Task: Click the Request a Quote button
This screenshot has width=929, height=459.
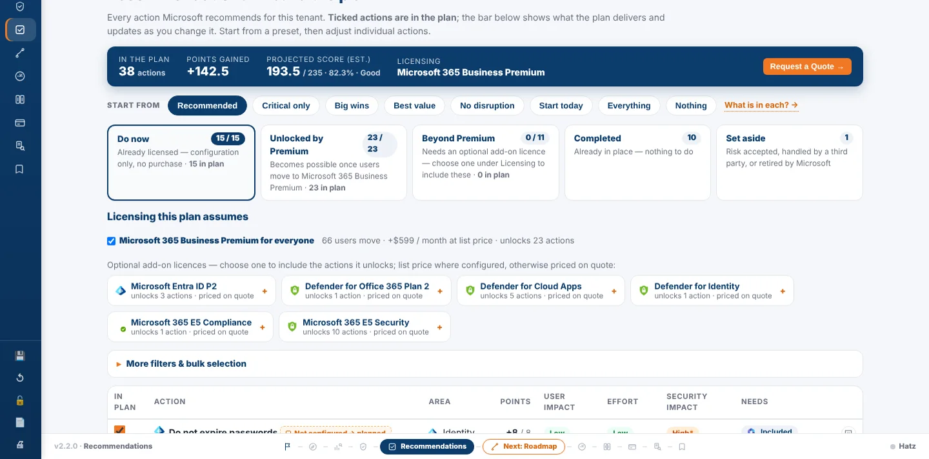Action: [x=807, y=66]
